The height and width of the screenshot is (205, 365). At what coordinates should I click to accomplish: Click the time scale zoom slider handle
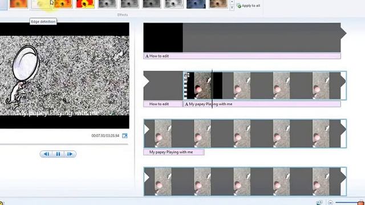tap(360, 203)
